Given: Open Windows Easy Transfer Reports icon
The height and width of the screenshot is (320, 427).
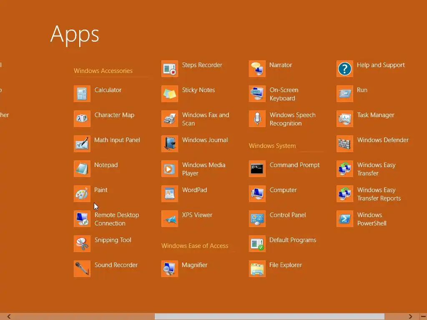Looking at the screenshot, I should [345, 194].
